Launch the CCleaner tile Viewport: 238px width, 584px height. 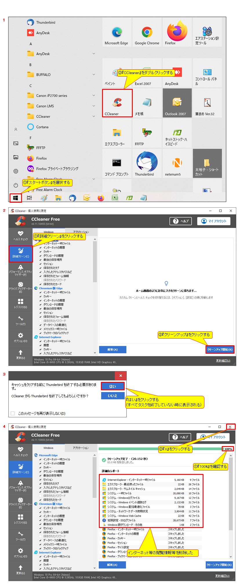tap(117, 103)
